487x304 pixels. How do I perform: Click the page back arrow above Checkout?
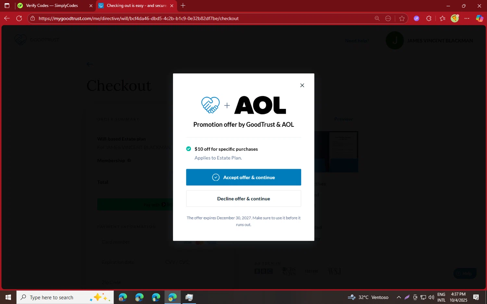coord(90,64)
